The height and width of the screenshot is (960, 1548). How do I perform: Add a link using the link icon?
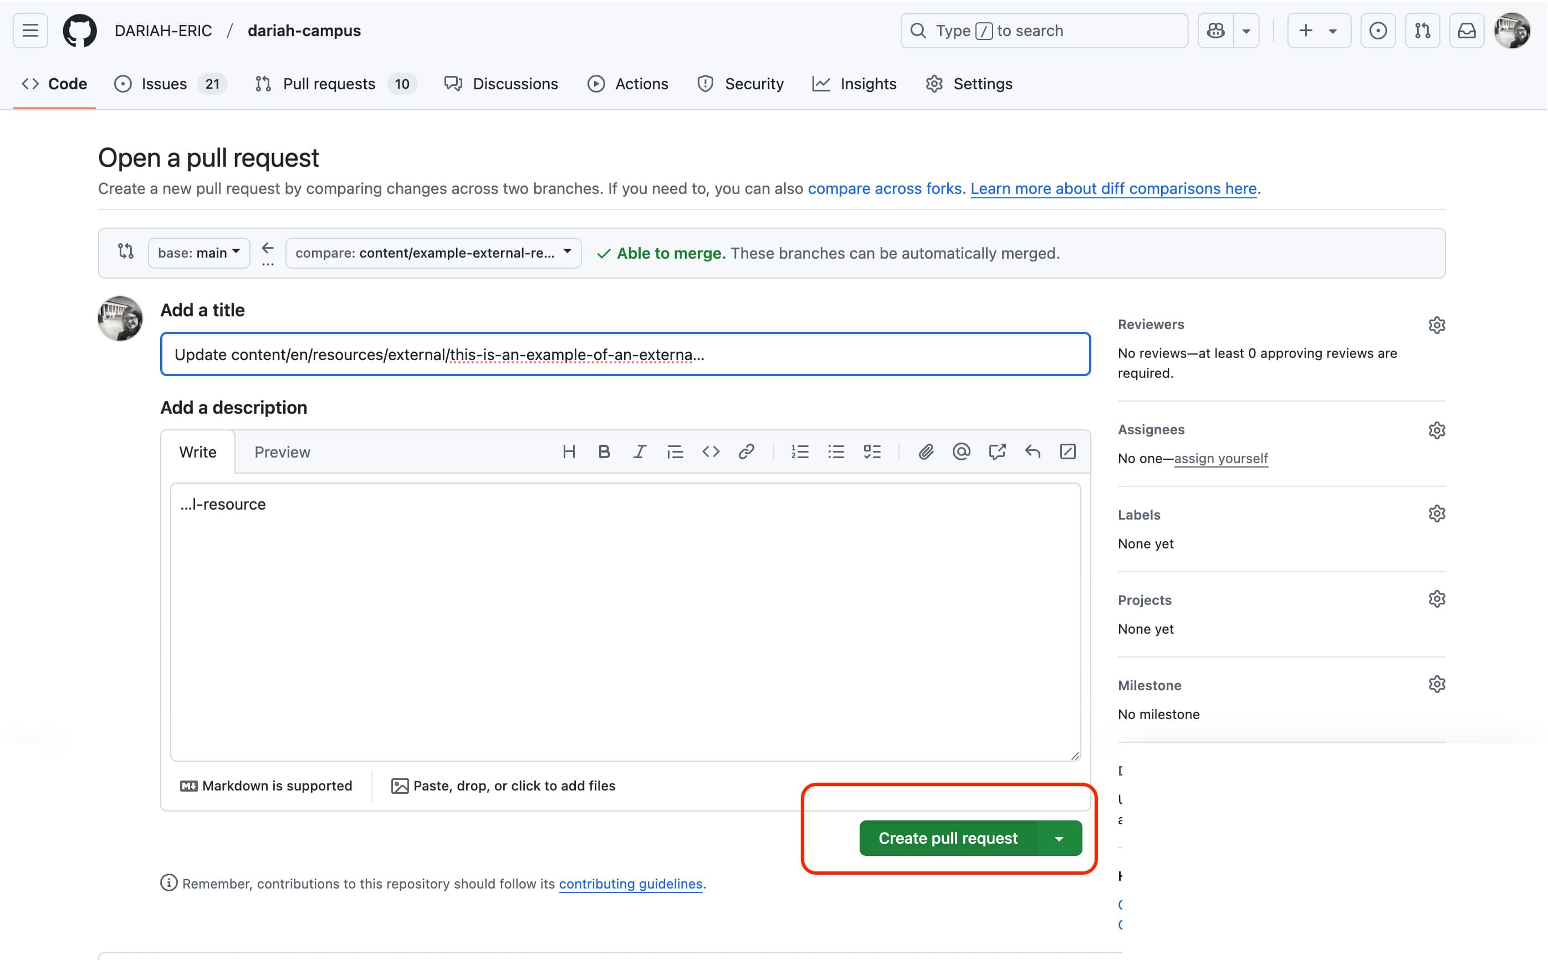[x=747, y=451]
